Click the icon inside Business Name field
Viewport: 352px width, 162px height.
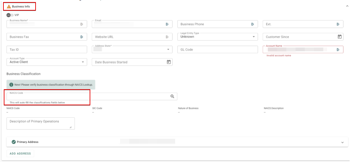point(82,24)
